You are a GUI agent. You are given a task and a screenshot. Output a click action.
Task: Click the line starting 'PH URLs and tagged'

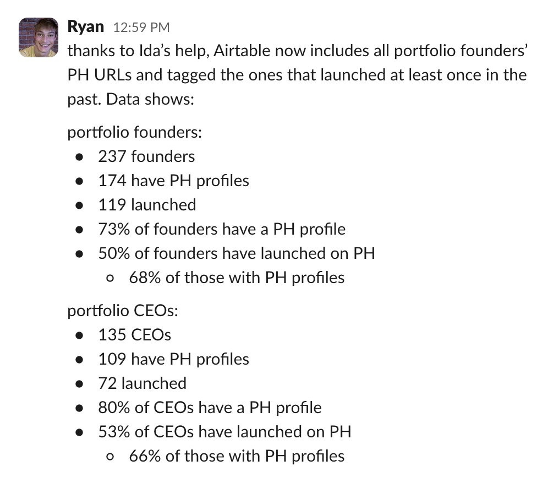point(297,75)
